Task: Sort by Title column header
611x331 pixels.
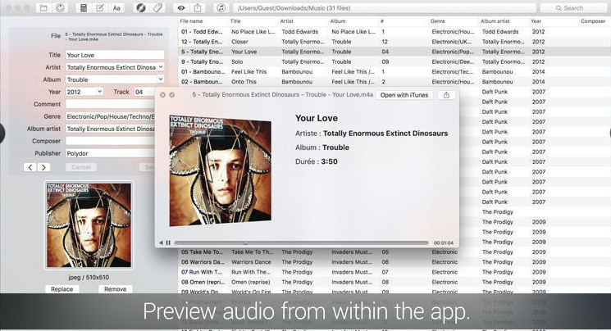Action: point(235,21)
